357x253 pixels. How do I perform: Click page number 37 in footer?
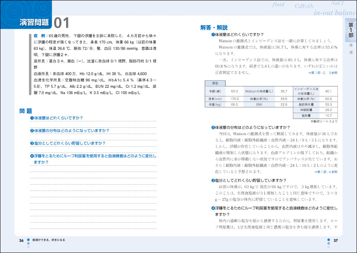335,240
